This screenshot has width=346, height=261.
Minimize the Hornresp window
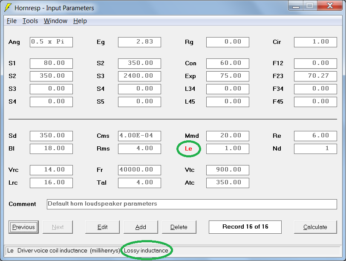pyautogui.click(x=296, y=6)
